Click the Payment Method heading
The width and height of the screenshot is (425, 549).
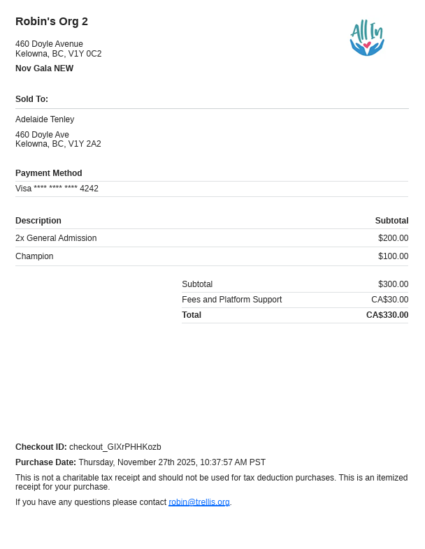pos(49,173)
